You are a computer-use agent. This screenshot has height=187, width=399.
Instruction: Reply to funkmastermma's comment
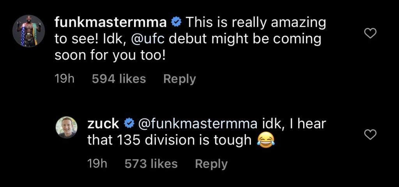coord(179,79)
